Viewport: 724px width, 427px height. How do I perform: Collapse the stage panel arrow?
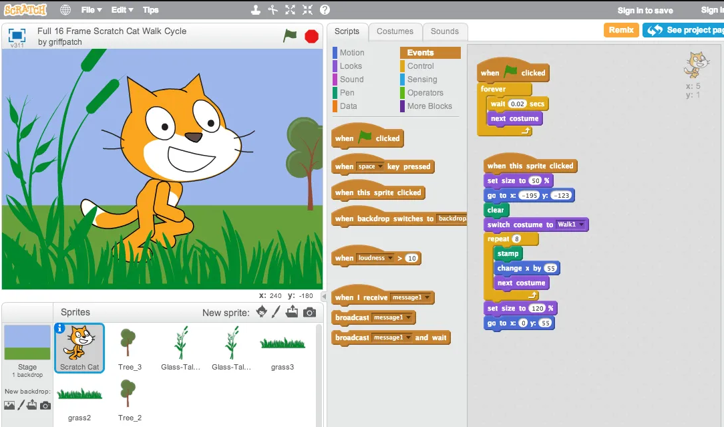pyautogui.click(x=324, y=296)
